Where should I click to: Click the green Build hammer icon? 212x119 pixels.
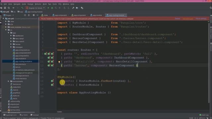(22, 8)
